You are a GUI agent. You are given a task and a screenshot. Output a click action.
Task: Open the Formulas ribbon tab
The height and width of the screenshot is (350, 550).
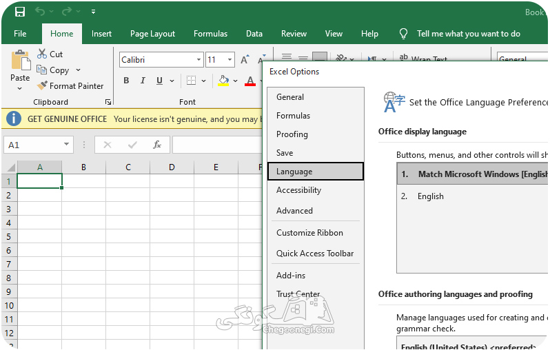point(210,34)
